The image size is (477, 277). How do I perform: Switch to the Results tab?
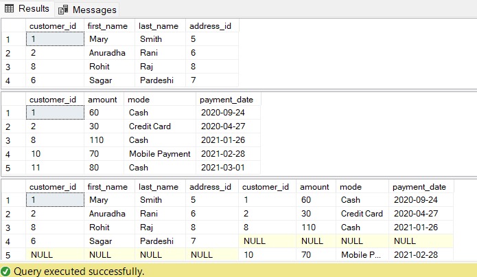pos(27,8)
